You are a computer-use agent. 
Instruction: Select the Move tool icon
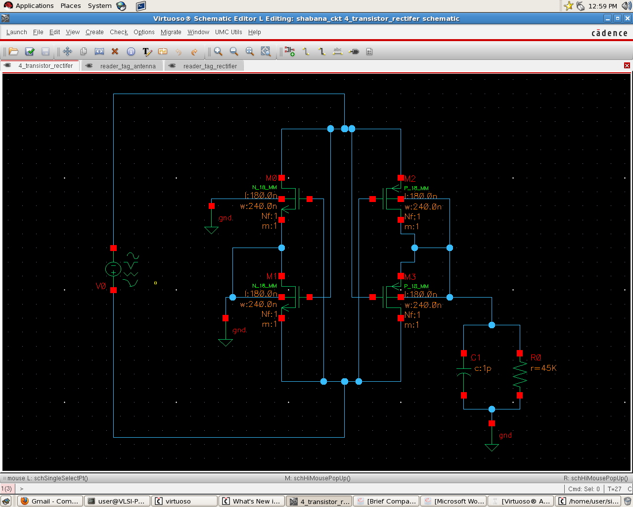[x=68, y=51]
